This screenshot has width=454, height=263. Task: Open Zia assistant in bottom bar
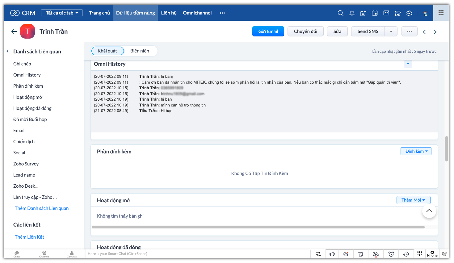click(376, 254)
